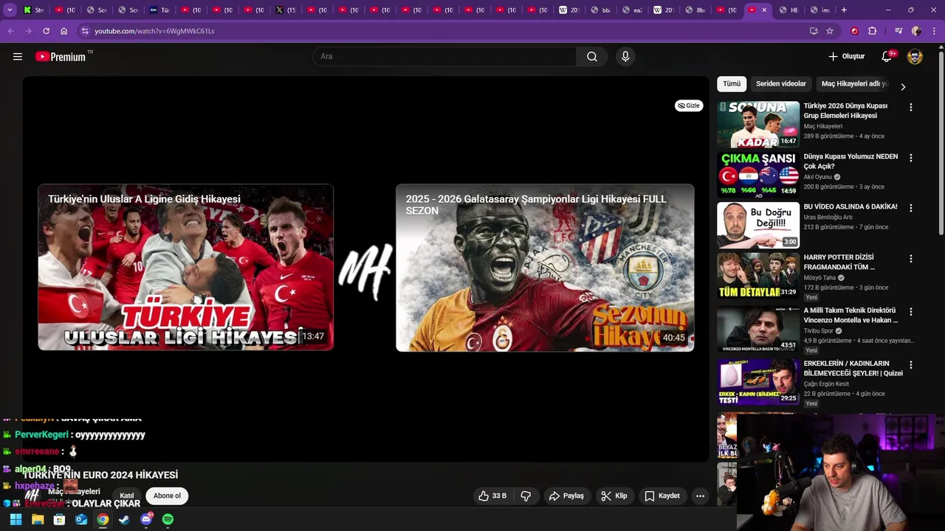Go back in browser
Image resolution: width=945 pixels, height=531 pixels.
coord(10,31)
